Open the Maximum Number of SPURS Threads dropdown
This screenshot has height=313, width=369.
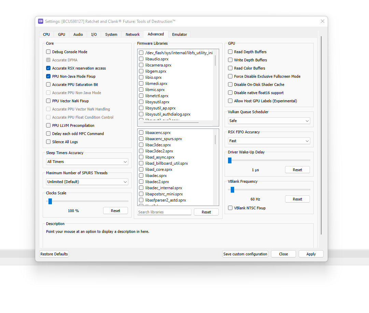(87, 182)
